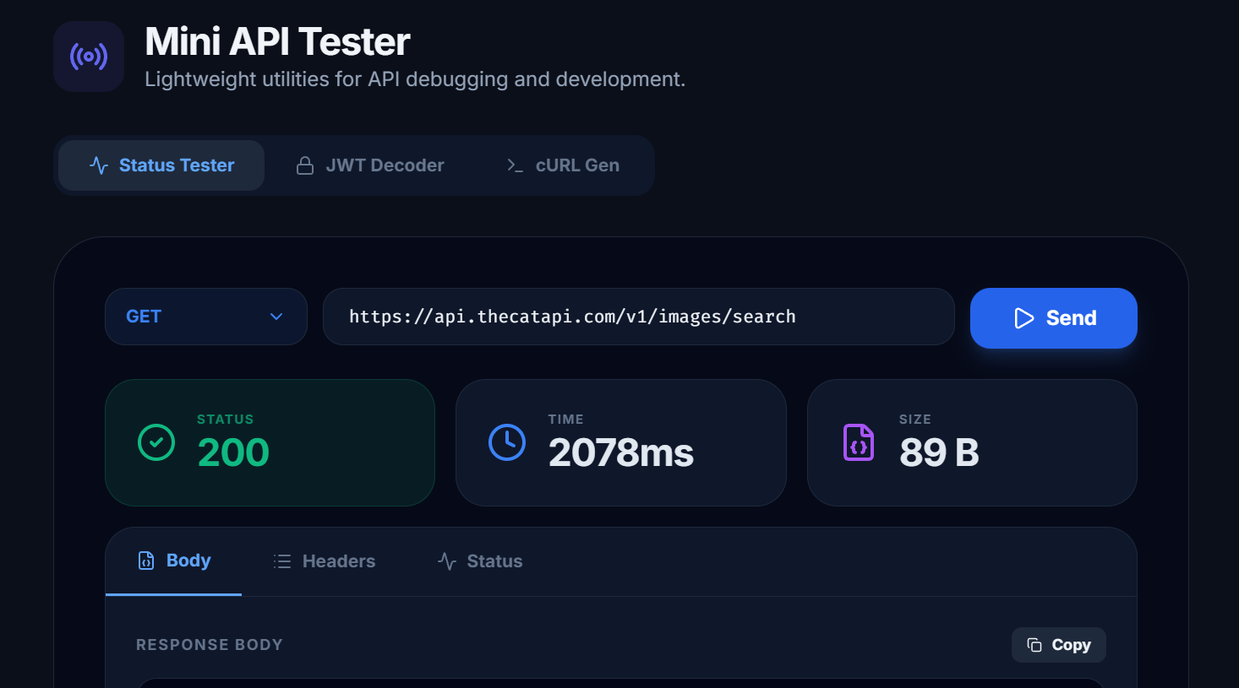Switch to the Headers response tab
The height and width of the screenshot is (688, 1239).
[325, 561]
